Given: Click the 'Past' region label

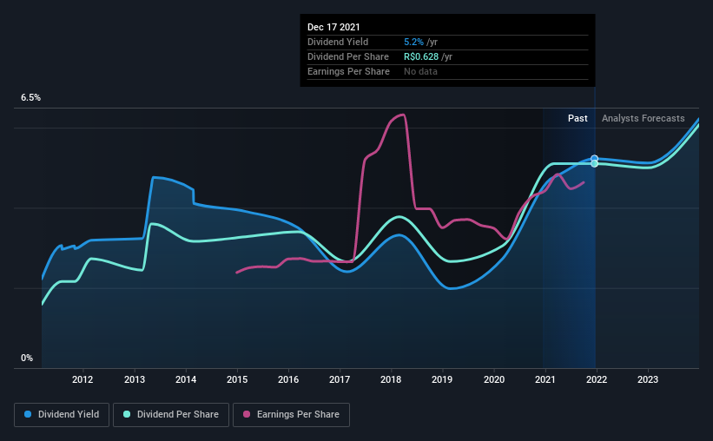Looking at the screenshot, I should (x=578, y=118).
